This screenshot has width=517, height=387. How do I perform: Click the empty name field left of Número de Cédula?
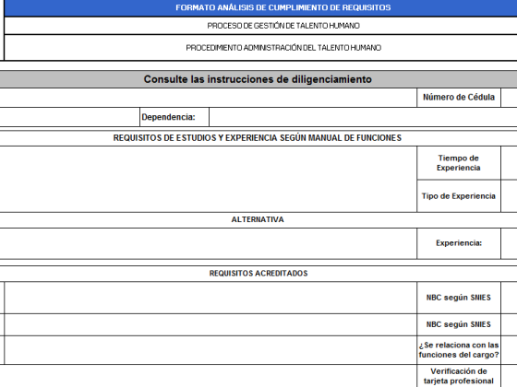209,98
